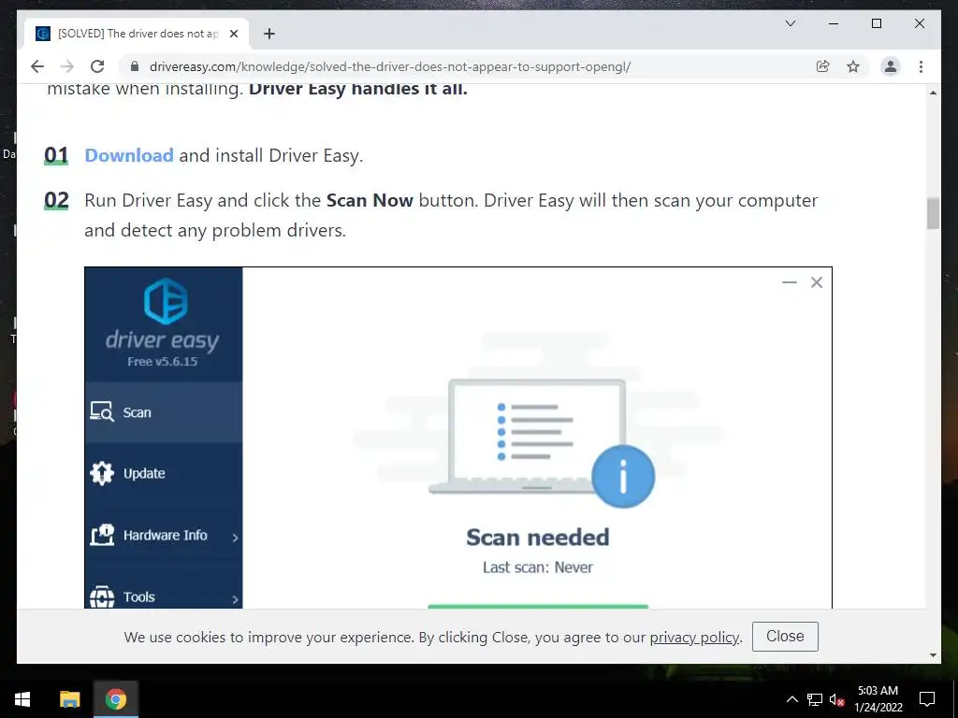Screen dimensions: 958x718
Task: Click Chrome icon in taskbar
Action: pos(115,699)
